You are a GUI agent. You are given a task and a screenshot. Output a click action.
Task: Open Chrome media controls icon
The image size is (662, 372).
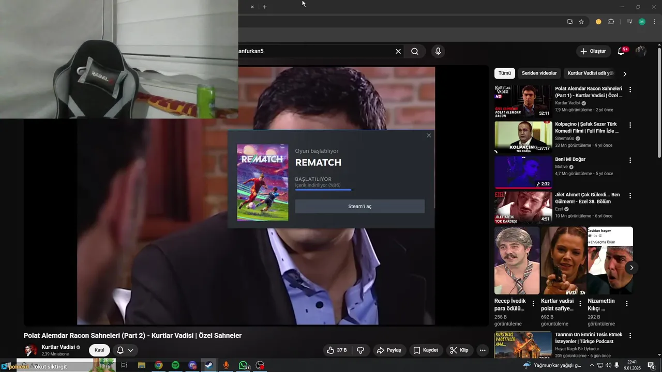pos(629,22)
